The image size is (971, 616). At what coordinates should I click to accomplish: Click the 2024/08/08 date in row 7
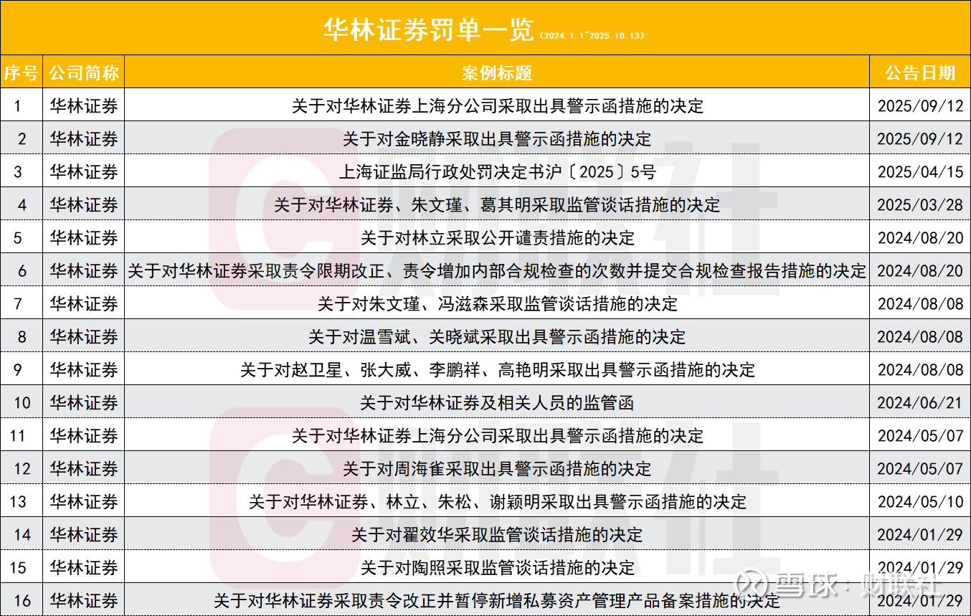pos(921,304)
